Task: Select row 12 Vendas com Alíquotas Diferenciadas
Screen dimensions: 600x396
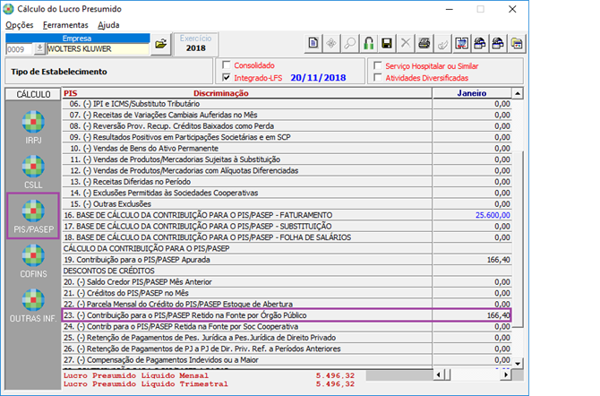Action: coord(287,170)
